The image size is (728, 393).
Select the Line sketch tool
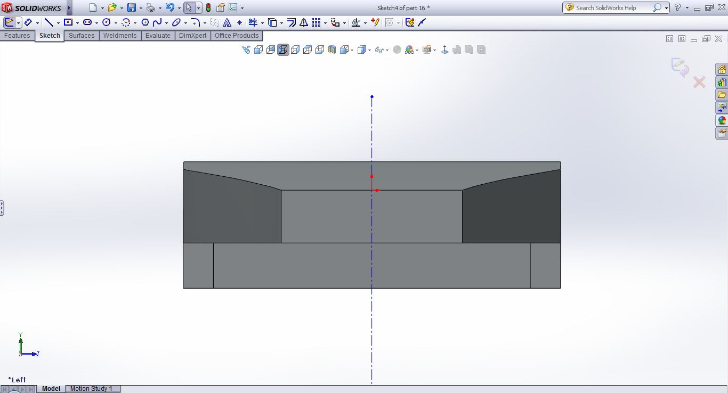(x=48, y=22)
